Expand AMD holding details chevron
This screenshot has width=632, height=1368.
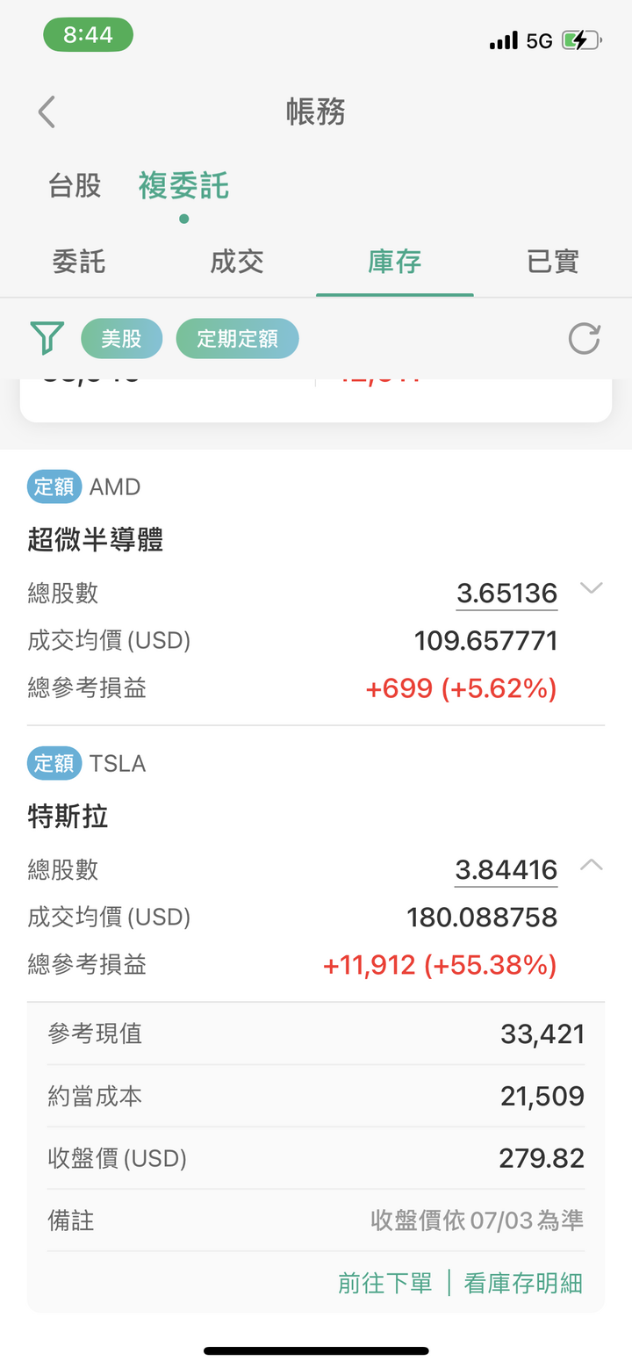[x=592, y=588]
